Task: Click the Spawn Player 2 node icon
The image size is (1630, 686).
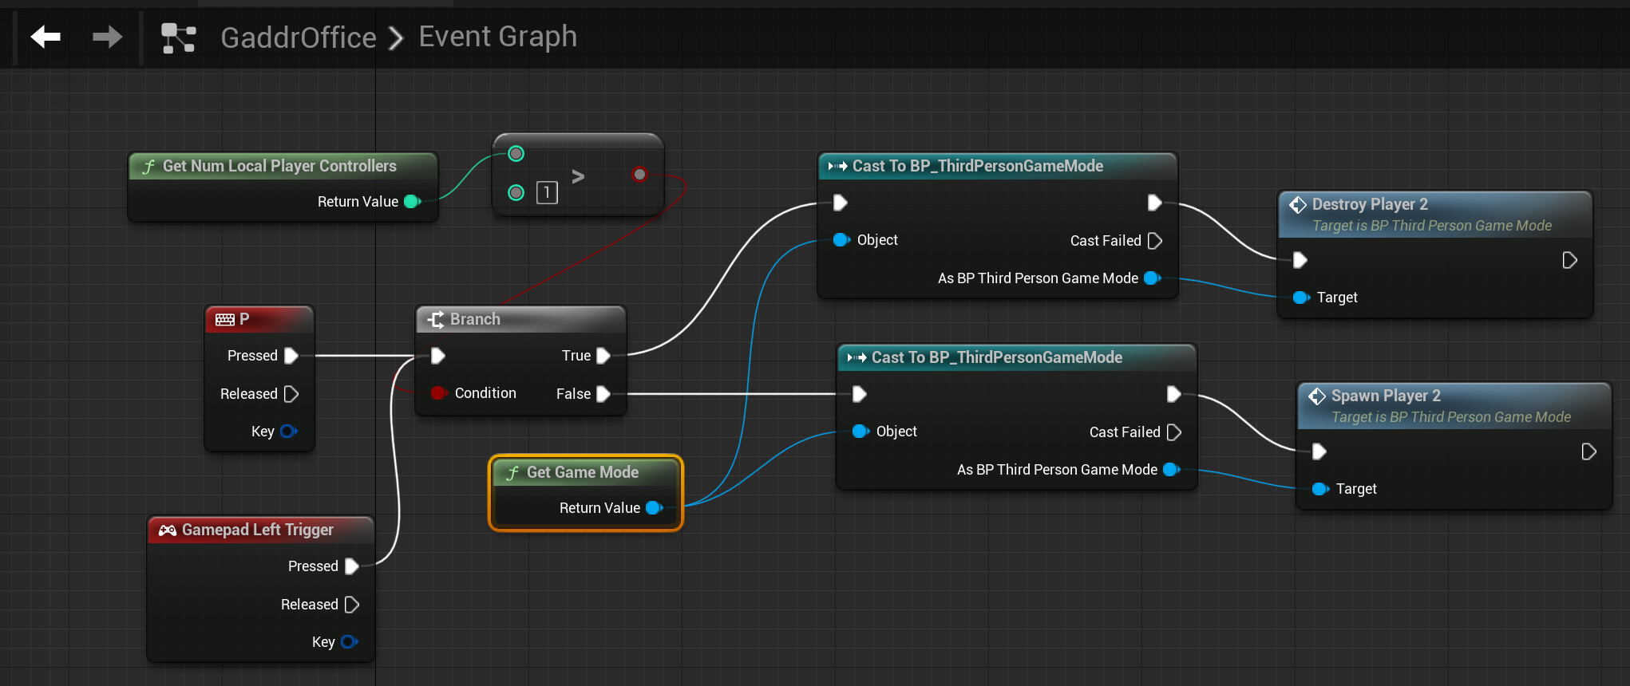Action: click(1317, 396)
